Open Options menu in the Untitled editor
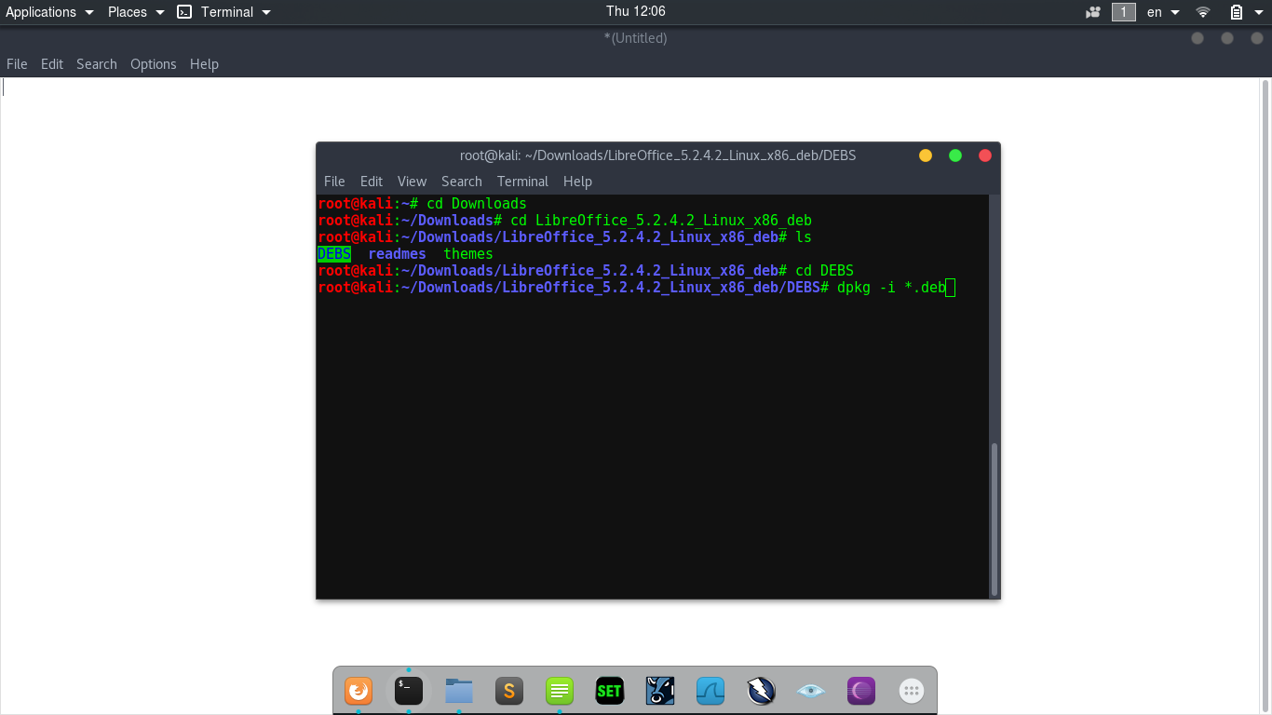This screenshot has height=715, width=1272. pos(154,64)
